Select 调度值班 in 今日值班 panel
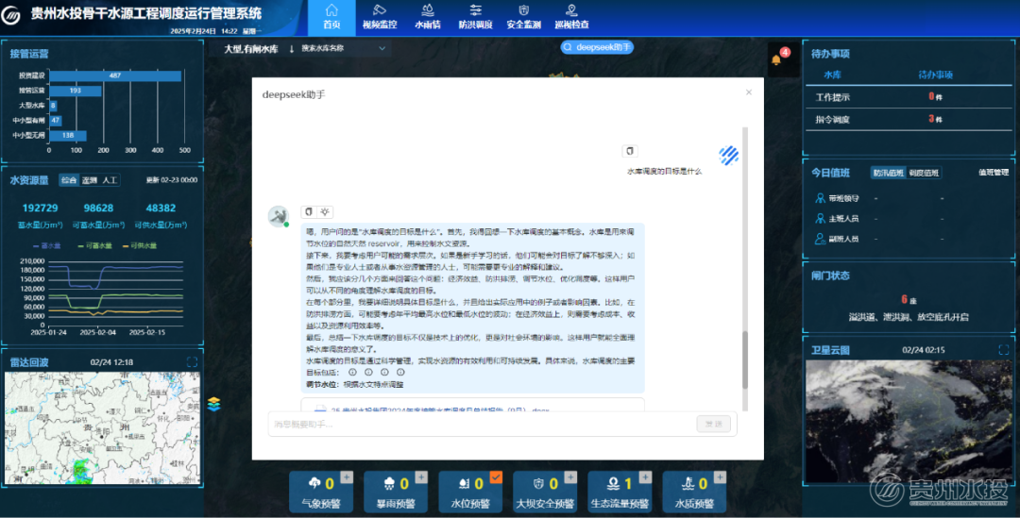The width and height of the screenshot is (1020, 518). pos(924,173)
